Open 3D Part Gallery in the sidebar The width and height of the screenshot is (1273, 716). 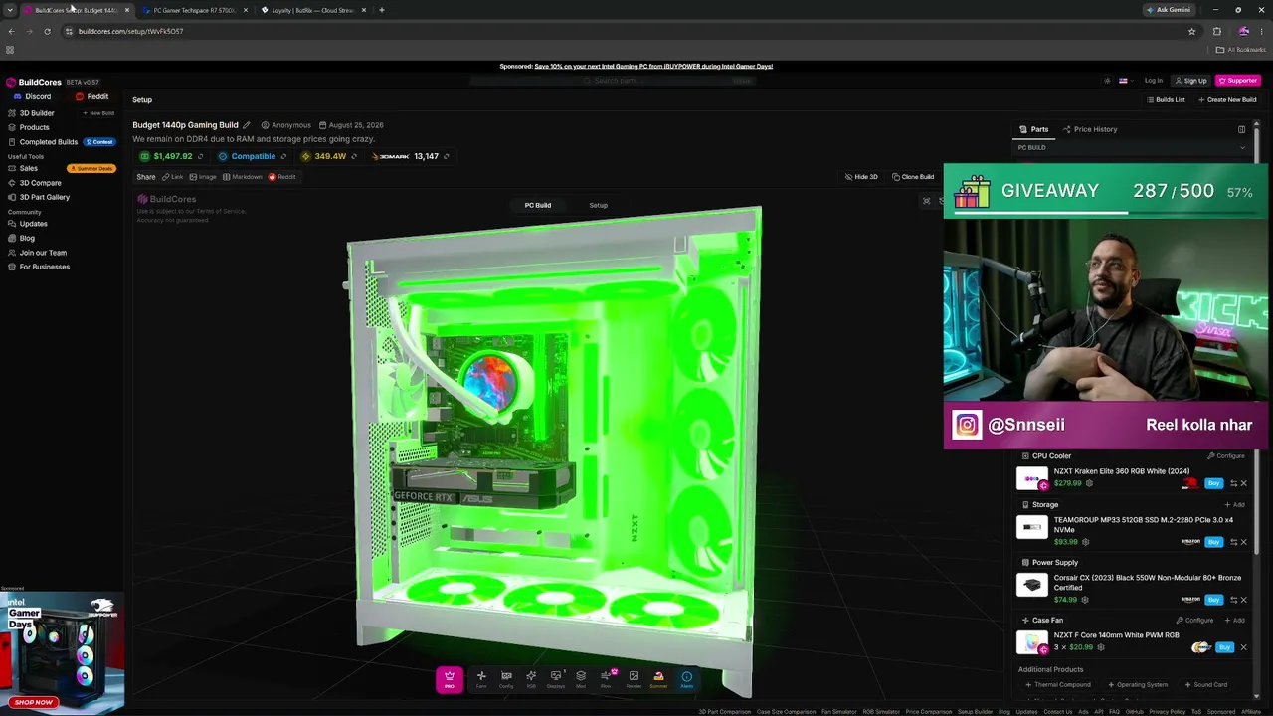point(38,197)
